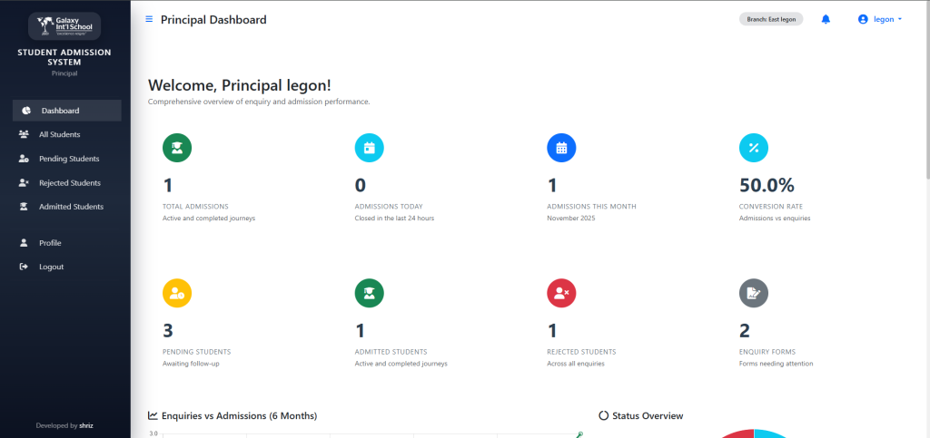Open the Profile page

[50, 243]
